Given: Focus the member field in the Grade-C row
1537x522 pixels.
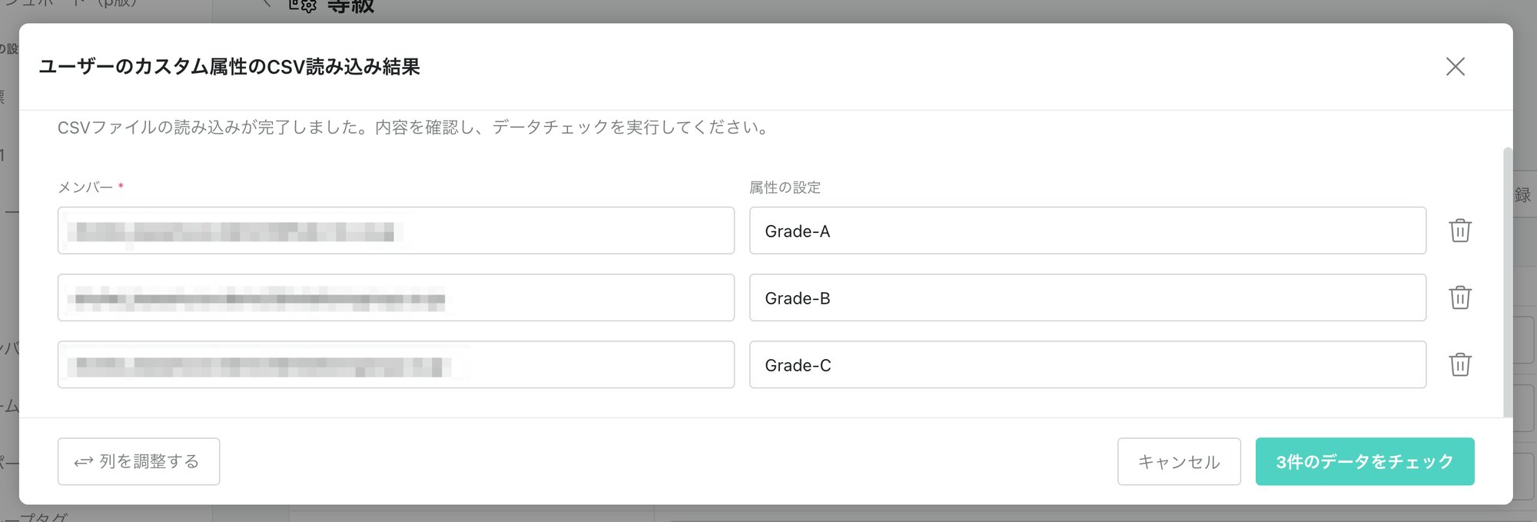Looking at the screenshot, I should (395, 364).
